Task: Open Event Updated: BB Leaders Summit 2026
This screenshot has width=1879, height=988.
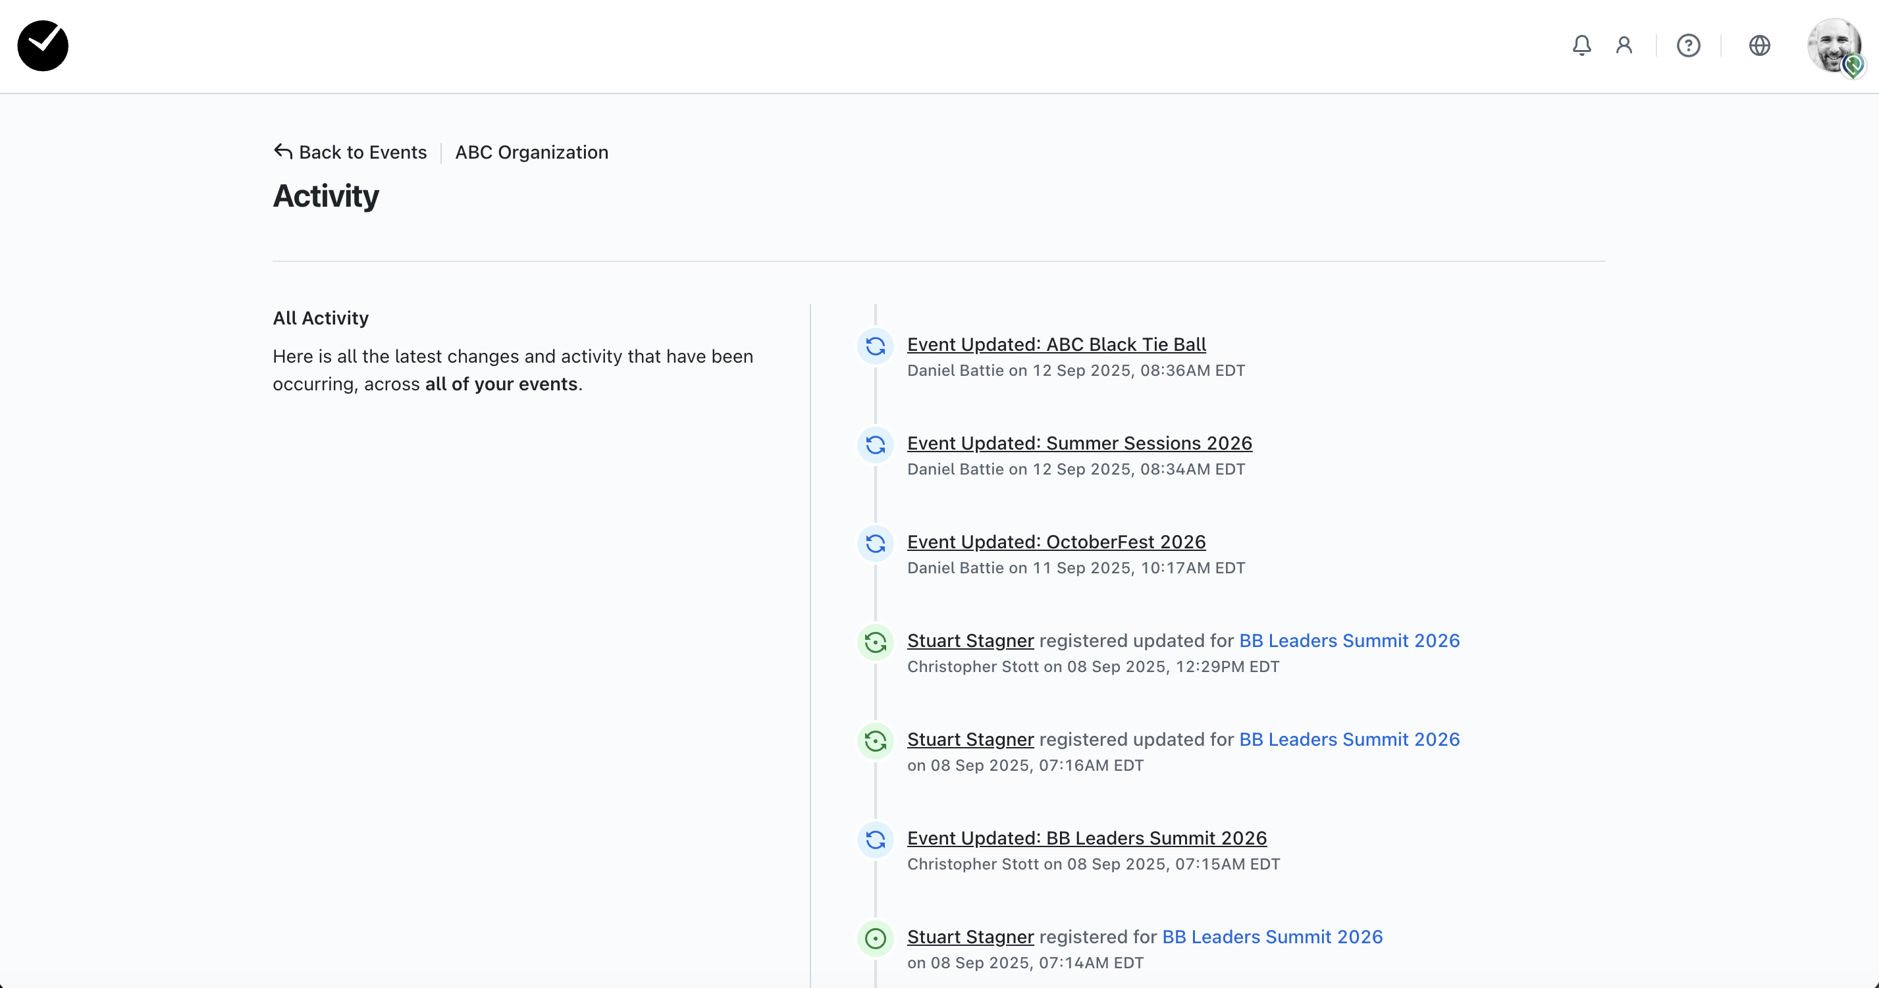Action: 1087,838
